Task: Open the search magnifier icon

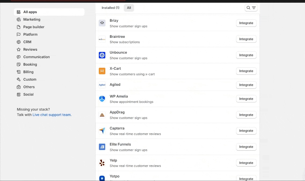Action: click(x=248, y=8)
